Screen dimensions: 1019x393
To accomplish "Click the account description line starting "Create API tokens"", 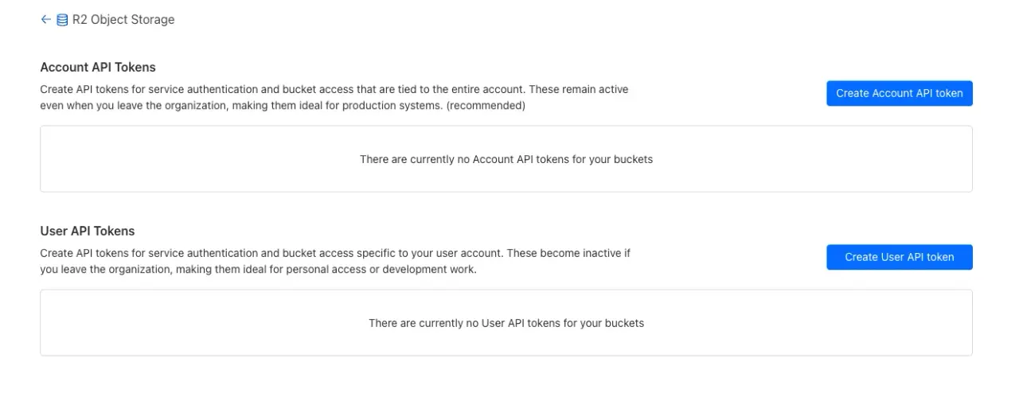I will (334, 89).
